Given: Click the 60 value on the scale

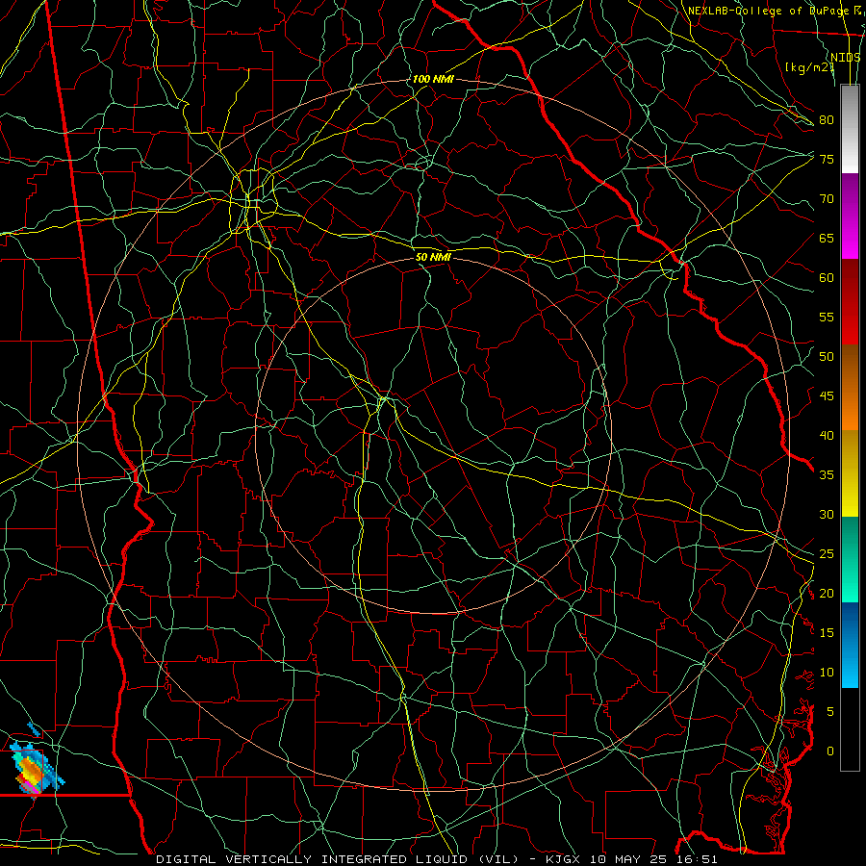Looking at the screenshot, I should pyautogui.click(x=827, y=278).
